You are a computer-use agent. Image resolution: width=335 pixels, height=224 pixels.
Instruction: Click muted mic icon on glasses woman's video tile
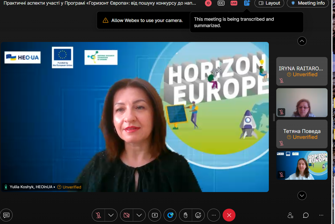[x=281, y=112]
